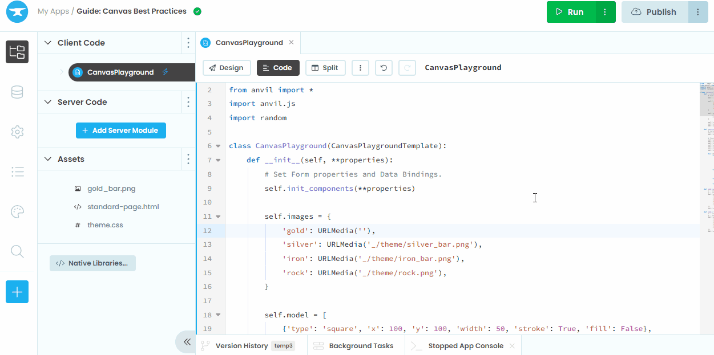
Task: Click Add Server Module button
Action: click(120, 130)
